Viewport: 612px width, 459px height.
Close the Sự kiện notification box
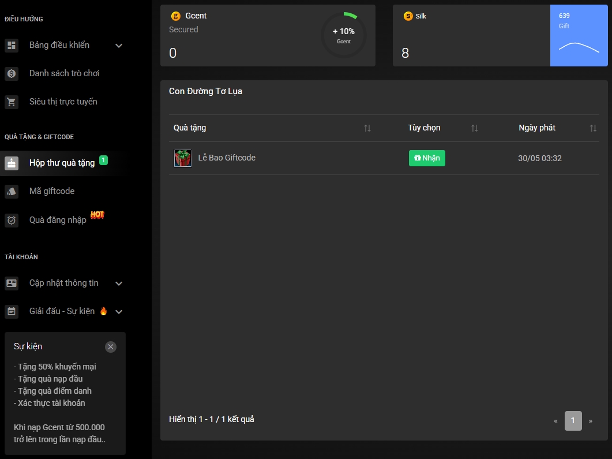pos(111,347)
